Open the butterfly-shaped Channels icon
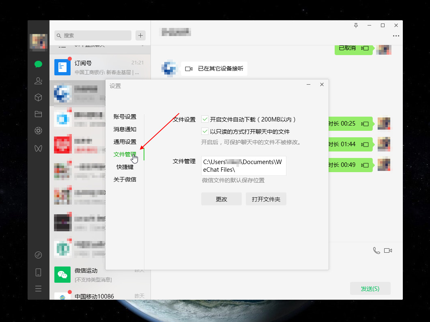Screen dimensions: 430x322 tap(38, 148)
